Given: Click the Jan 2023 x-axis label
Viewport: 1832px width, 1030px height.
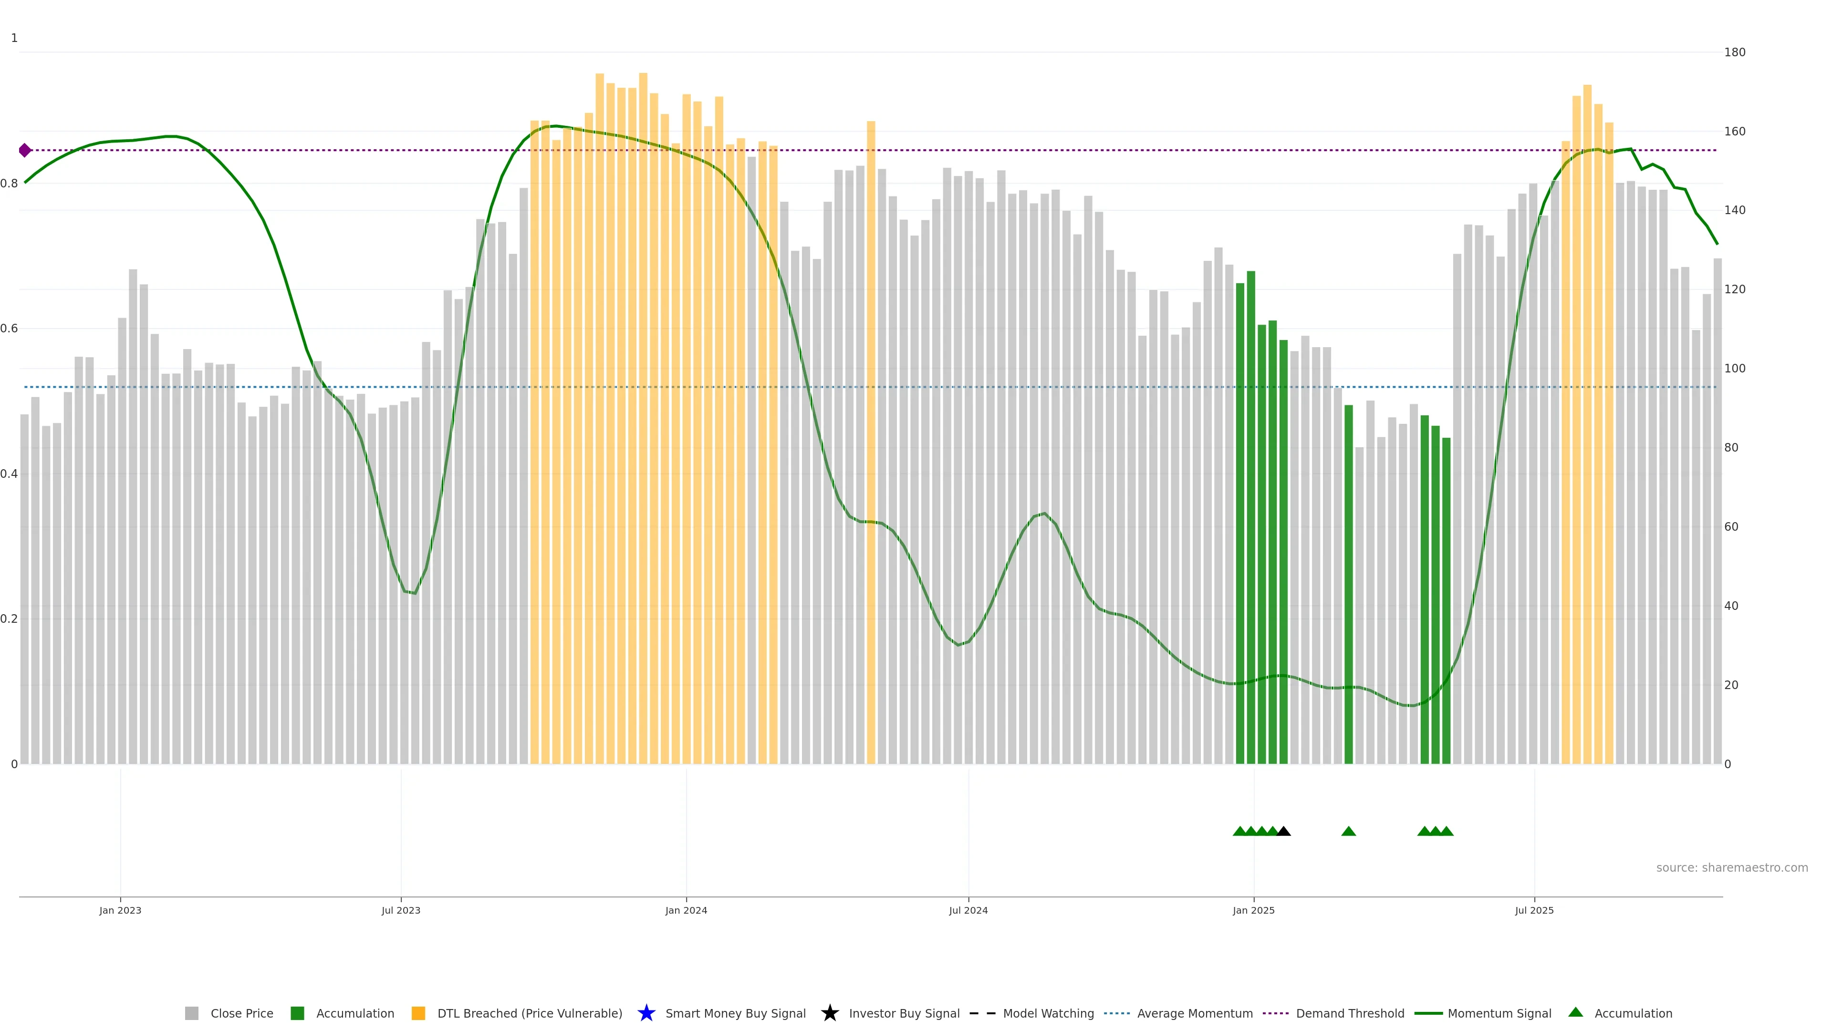Looking at the screenshot, I should click(x=120, y=910).
